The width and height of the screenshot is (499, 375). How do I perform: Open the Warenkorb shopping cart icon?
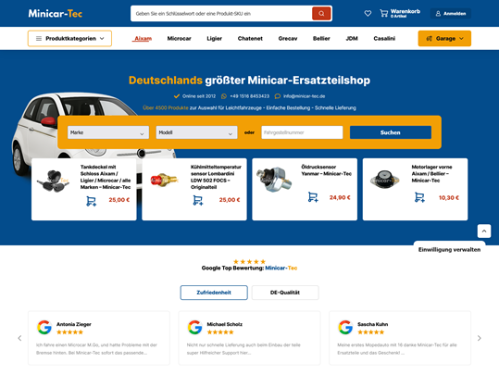(384, 13)
